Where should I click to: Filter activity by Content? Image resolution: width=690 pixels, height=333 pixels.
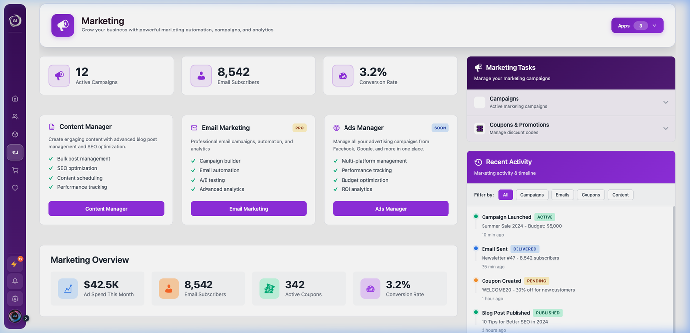click(x=621, y=195)
